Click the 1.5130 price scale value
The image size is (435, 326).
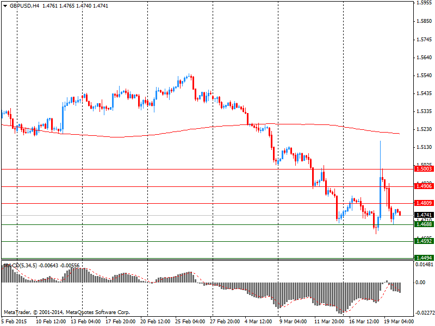click(424, 147)
